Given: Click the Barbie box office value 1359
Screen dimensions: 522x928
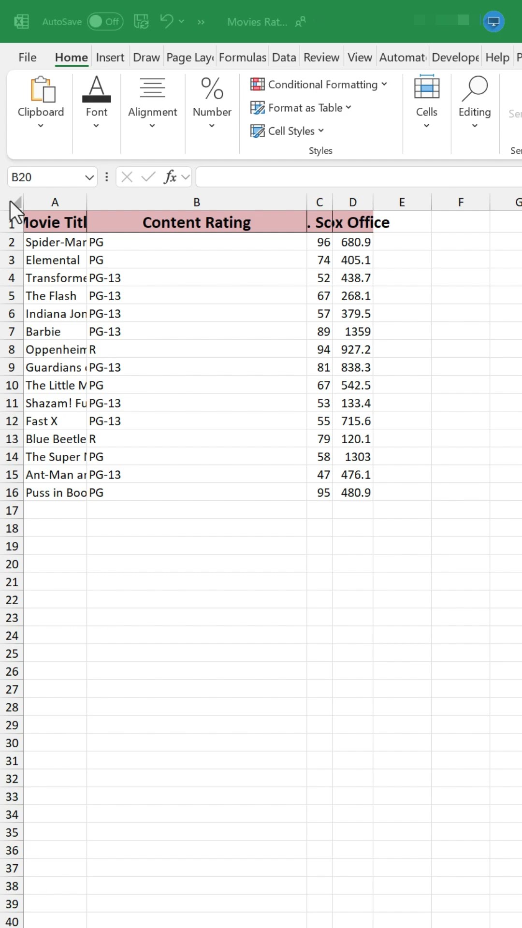Looking at the screenshot, I should (x=353, y=332).
